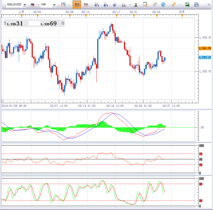The image size is (213, 210).
Task: Click the framed chart picture icon
Action: point(196,5)
